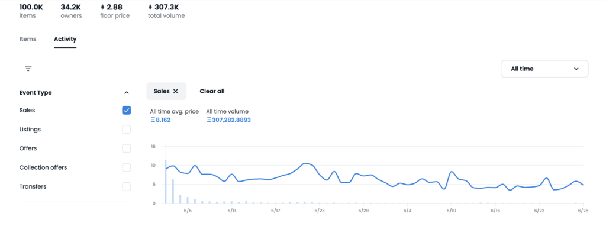The image size is (606, 226).
Task: Click the 6/10 date marker on chart axis
Action: pos(451,211)
